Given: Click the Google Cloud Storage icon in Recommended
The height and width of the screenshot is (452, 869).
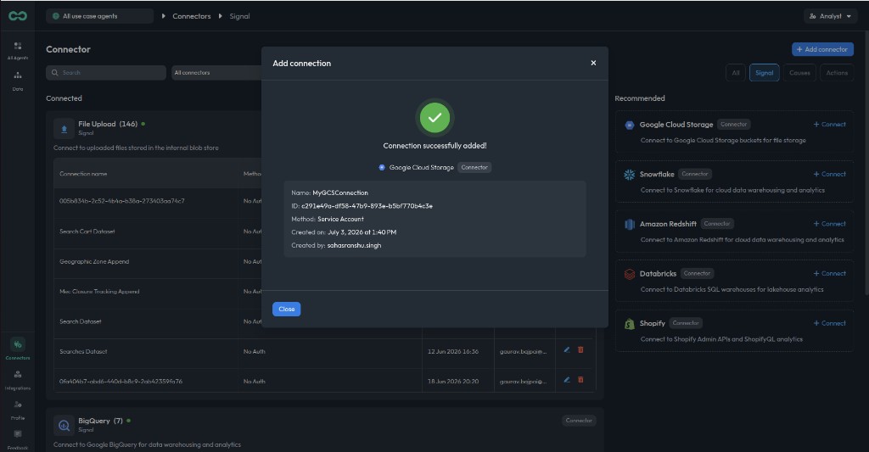Looking at the screenshot, I should point(630,126).
